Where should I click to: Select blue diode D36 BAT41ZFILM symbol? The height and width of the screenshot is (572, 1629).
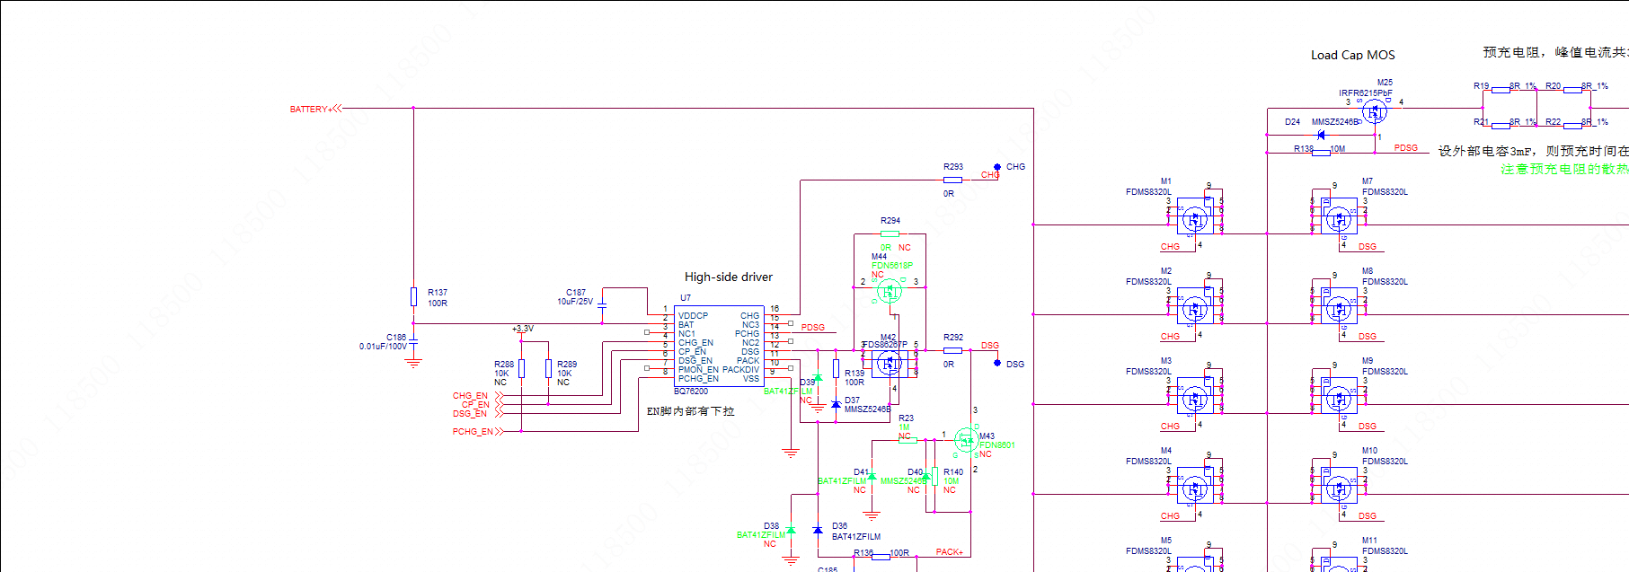(x=818, y=530)
